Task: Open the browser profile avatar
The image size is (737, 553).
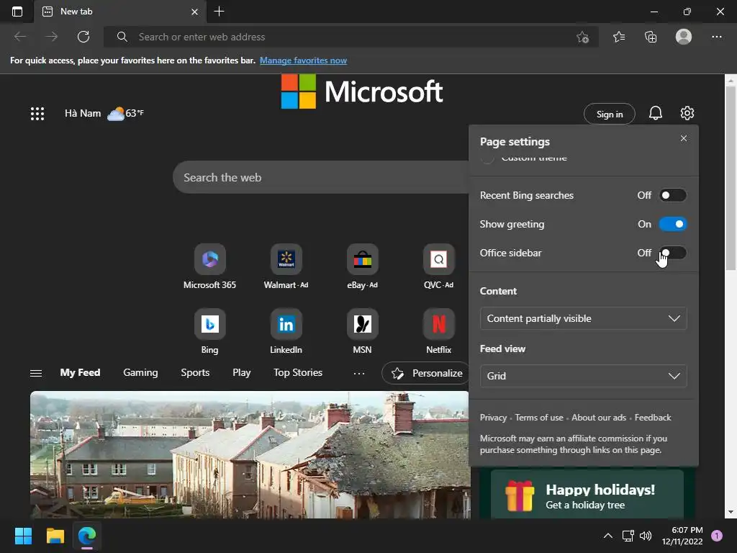Action: (684, 37)
